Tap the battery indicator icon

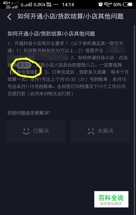click(128, 5)
